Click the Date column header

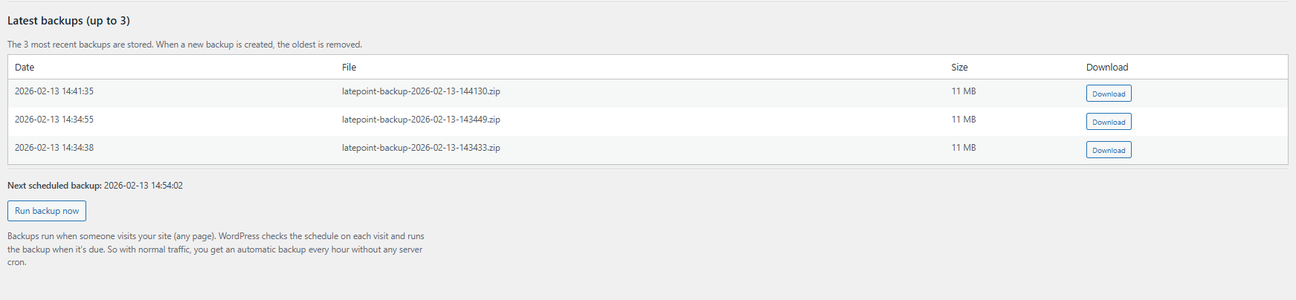coord(25,68)
